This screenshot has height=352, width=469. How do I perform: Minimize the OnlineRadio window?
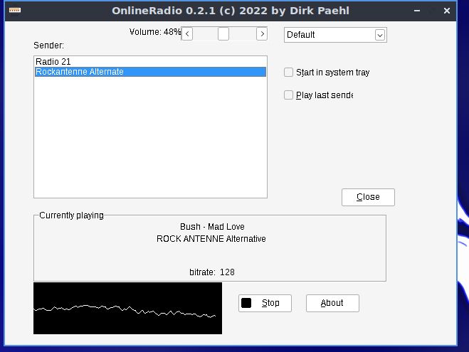pos(417,11)
